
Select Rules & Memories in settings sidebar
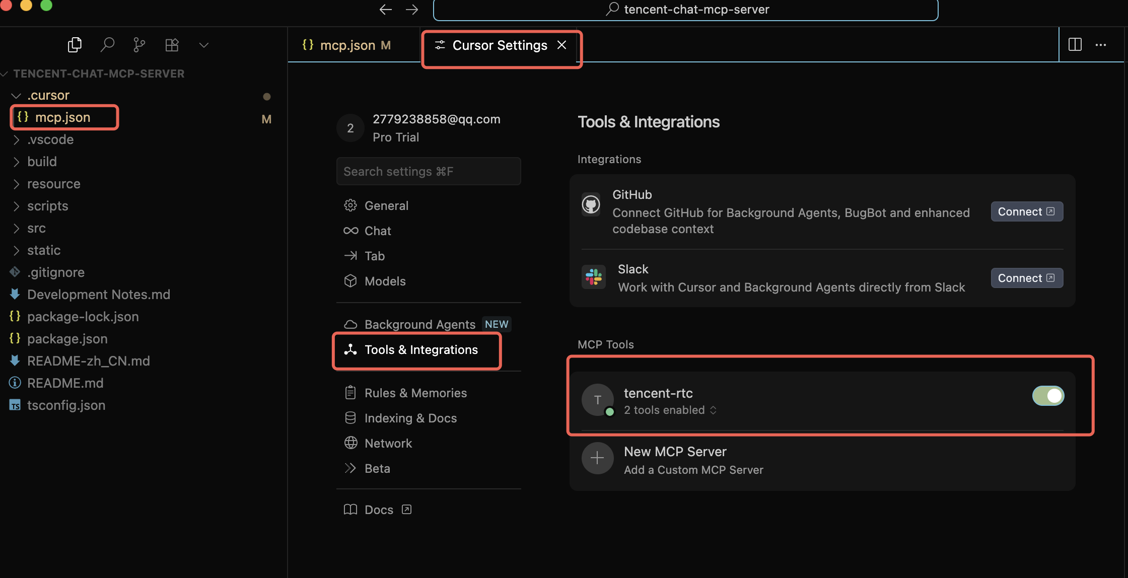[x=415, y=392]
